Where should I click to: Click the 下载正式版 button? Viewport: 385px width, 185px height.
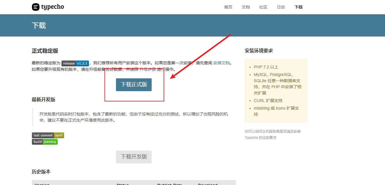click(134, 85)
